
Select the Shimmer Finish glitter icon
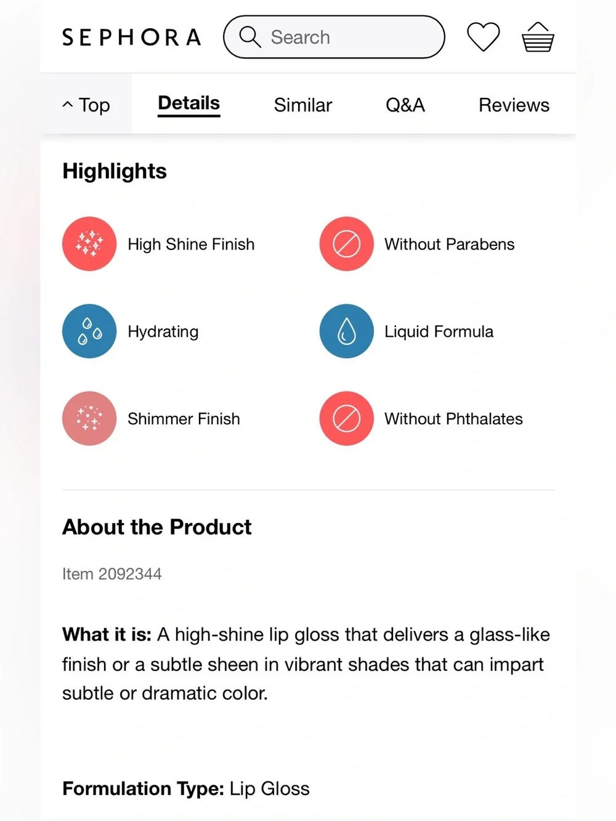[89, 419]
